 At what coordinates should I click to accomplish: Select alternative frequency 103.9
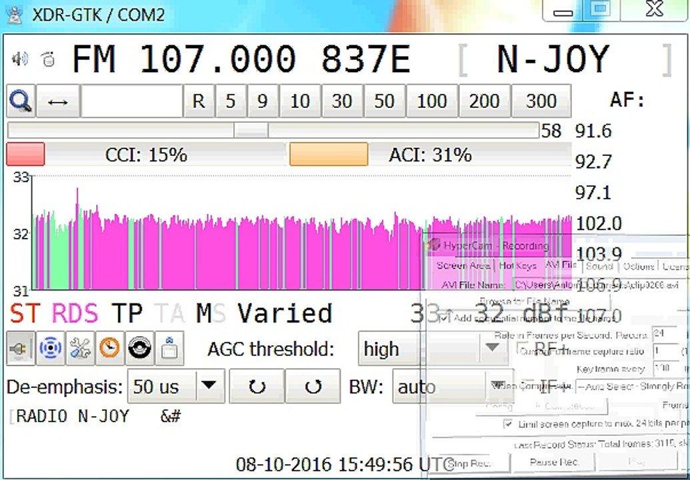click(x=599, y=254)
